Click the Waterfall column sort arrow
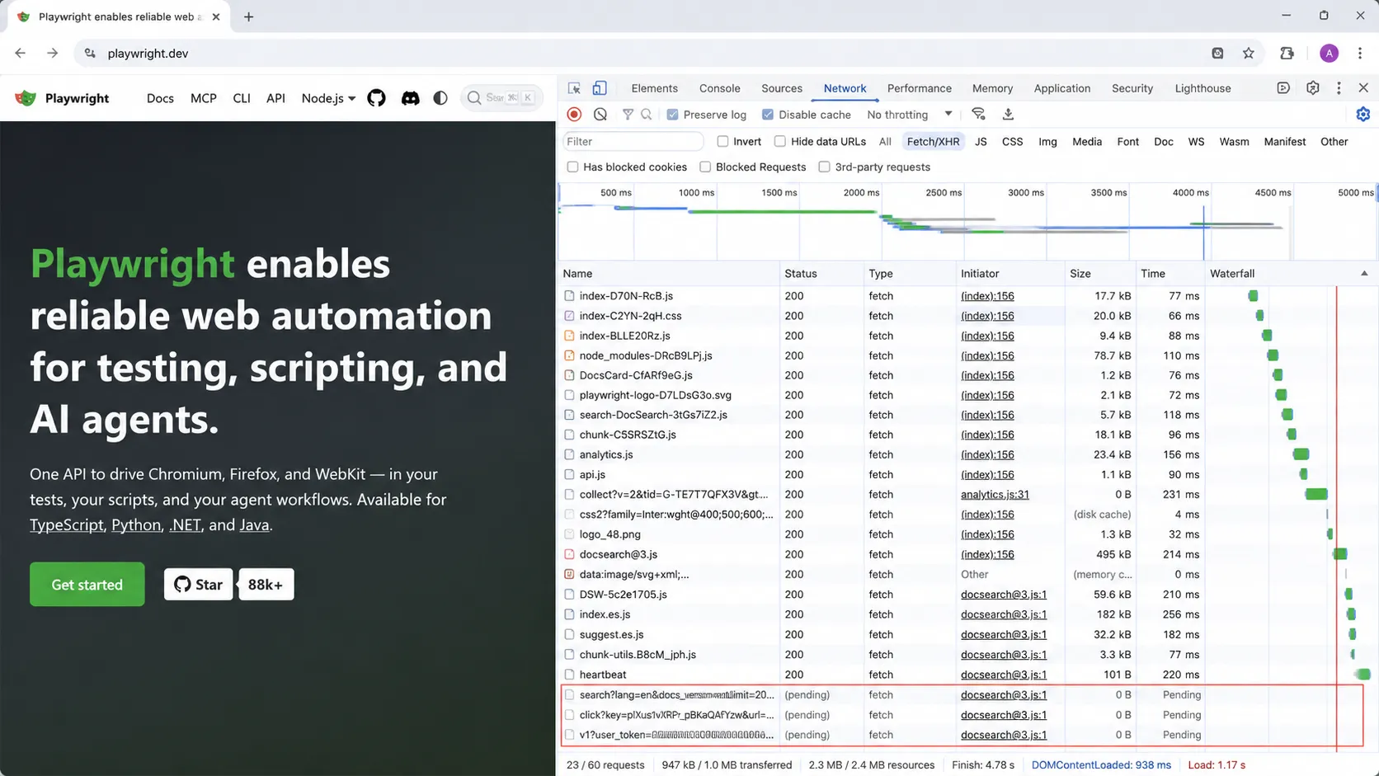 pos(1364,274)
